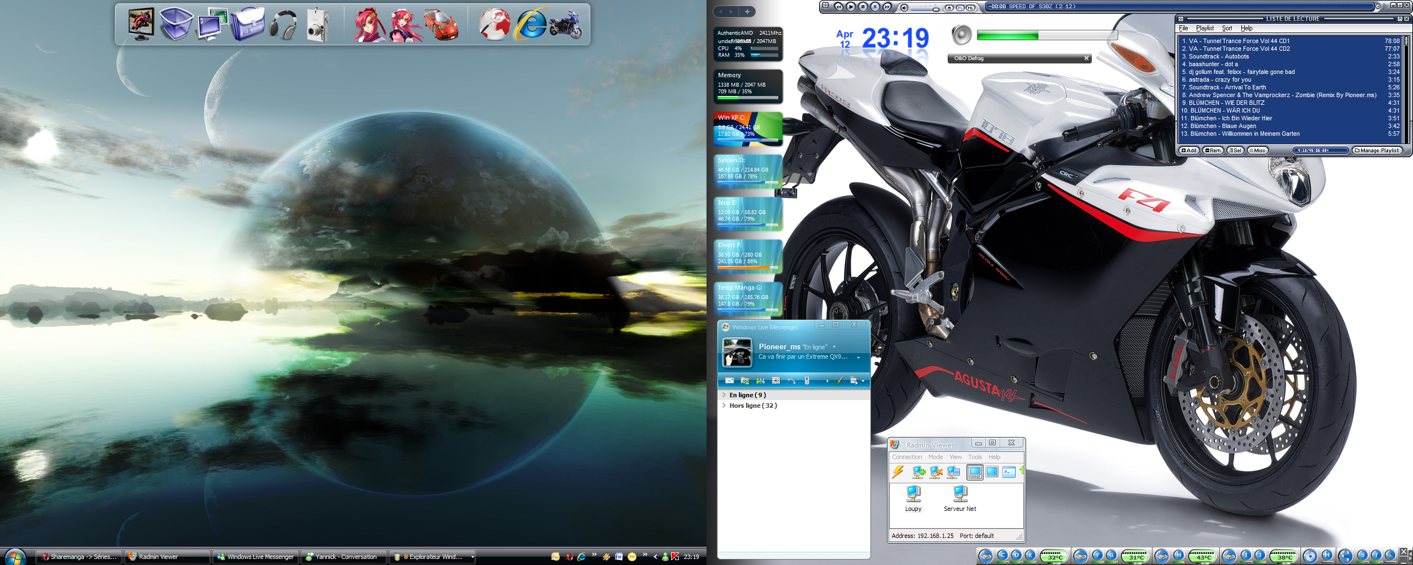
Task: Click drive C button in disk toolbar
Action: (1002, 555)
